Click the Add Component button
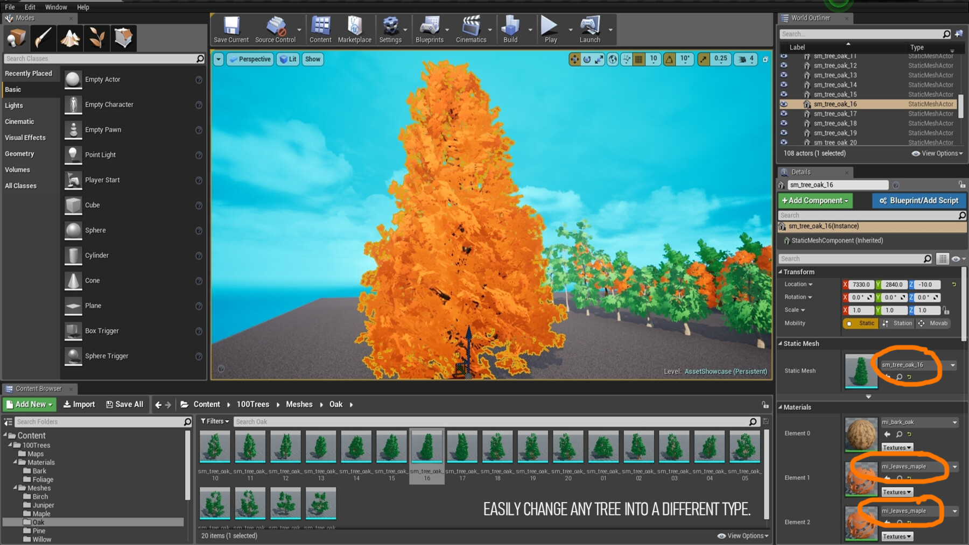The image size is (969, 545). (x=814, y=200)
